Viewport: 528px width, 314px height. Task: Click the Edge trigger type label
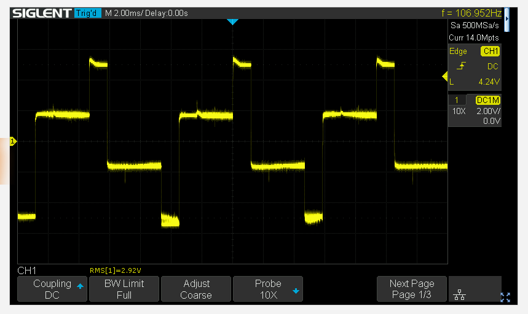click(459, 52)
